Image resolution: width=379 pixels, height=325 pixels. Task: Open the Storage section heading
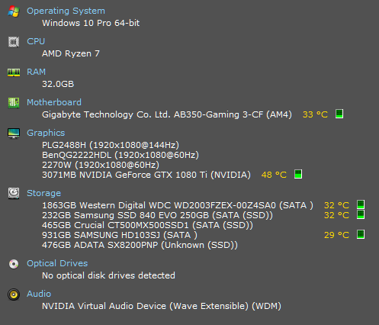(x=44, y=193)
